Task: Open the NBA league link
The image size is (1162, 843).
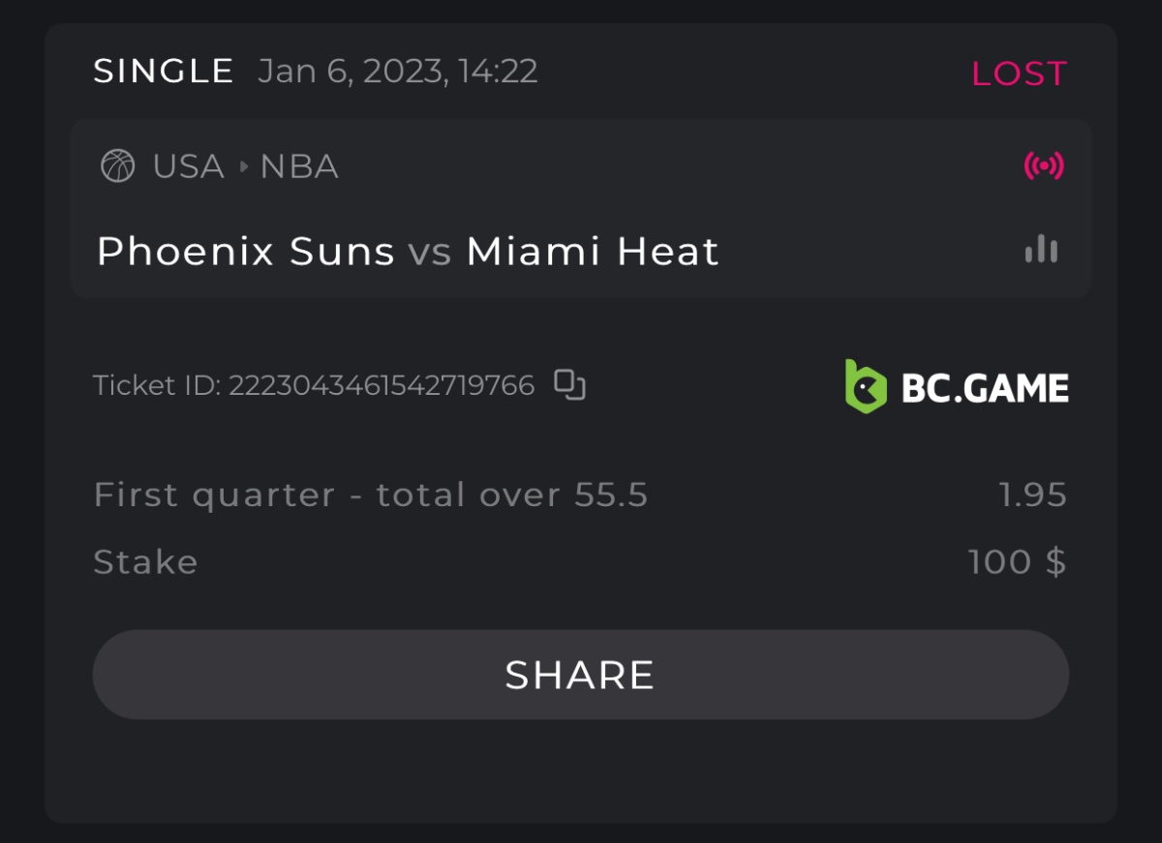Action: point(299,166)
